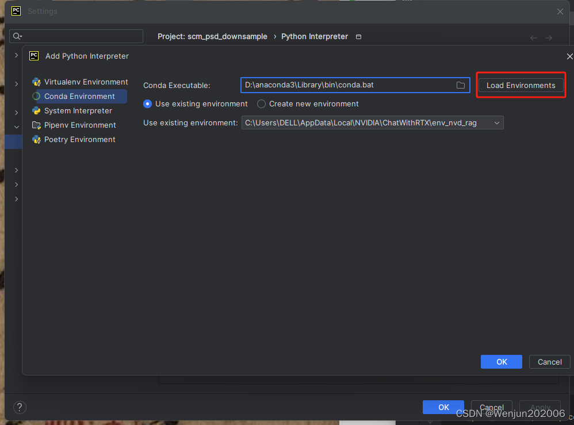This screenshot has height=425, width=574.
Task: Select the Conda Environment icon
Action: click(36, 96)
